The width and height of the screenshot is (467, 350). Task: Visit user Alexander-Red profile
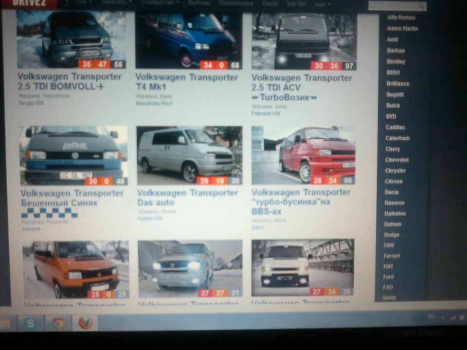tap(154, 104)
